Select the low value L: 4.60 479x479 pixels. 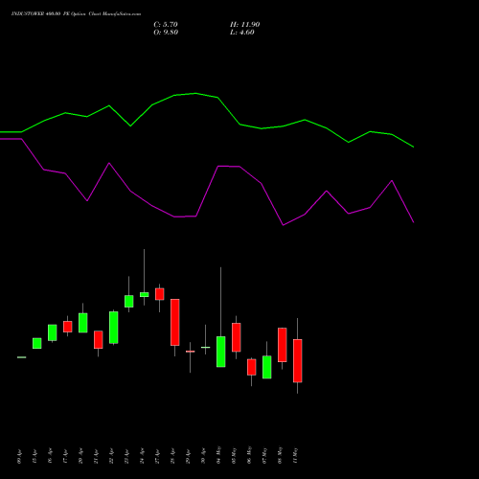[x=242, y=33]
